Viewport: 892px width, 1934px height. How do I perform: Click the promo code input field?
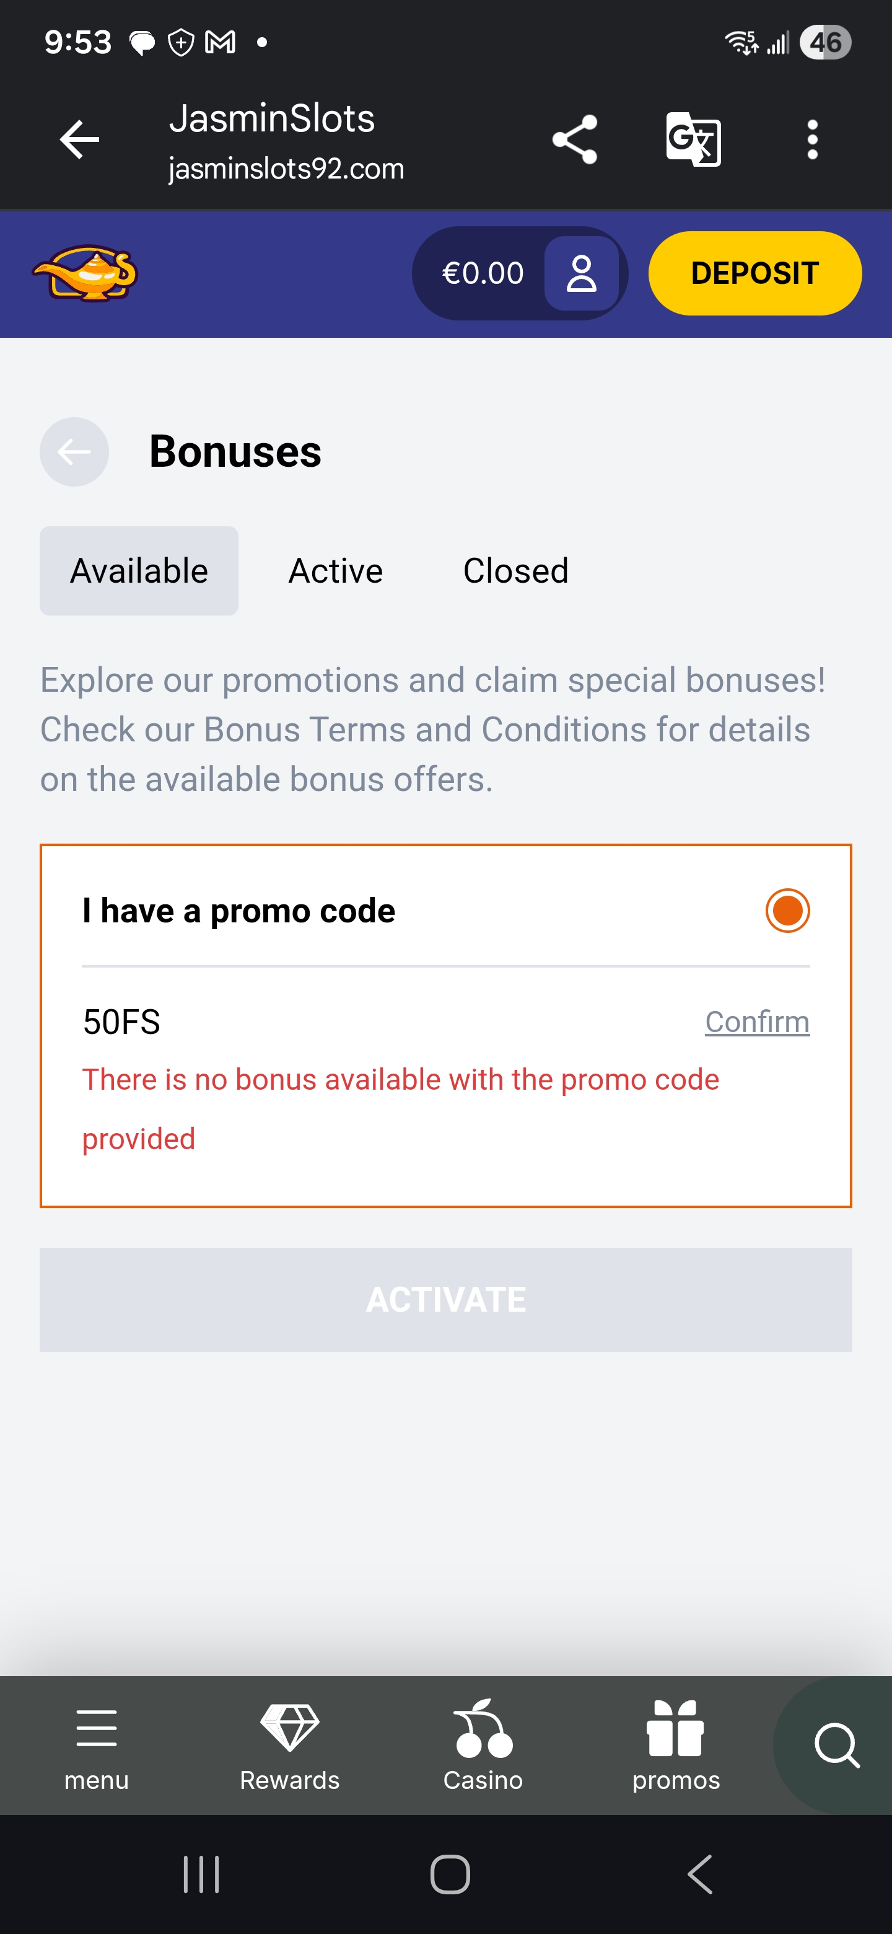[375, 1022]
